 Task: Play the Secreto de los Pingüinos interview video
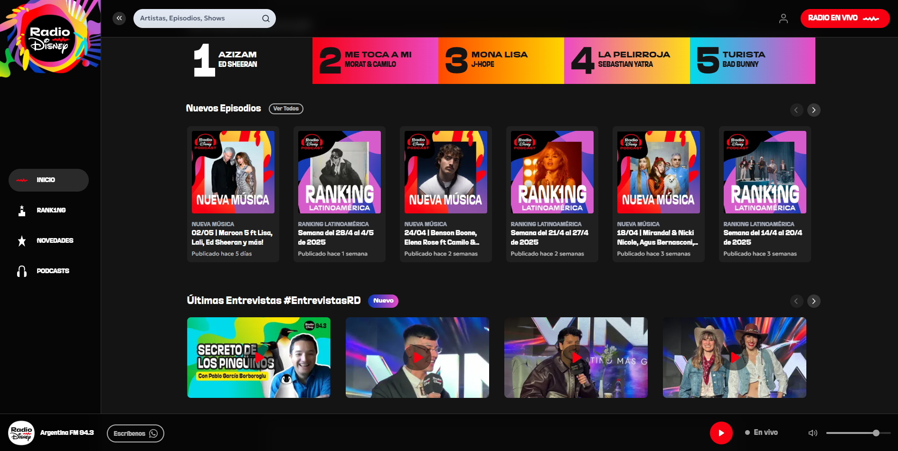coord(258,358)
